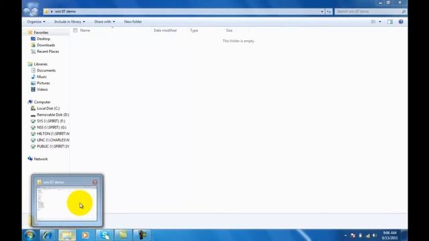Open the Documents library
The image size is (429, 241).
click(x=46, y=70)
